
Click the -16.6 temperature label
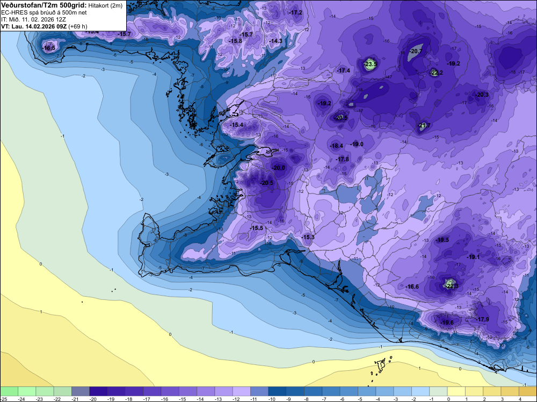click(x=412, y=287)
